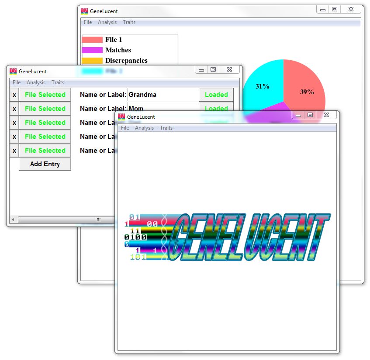Click Loaded button next to Mom
Image resolution: width=370 pixels, height=360 pixels.
(216, 107)
